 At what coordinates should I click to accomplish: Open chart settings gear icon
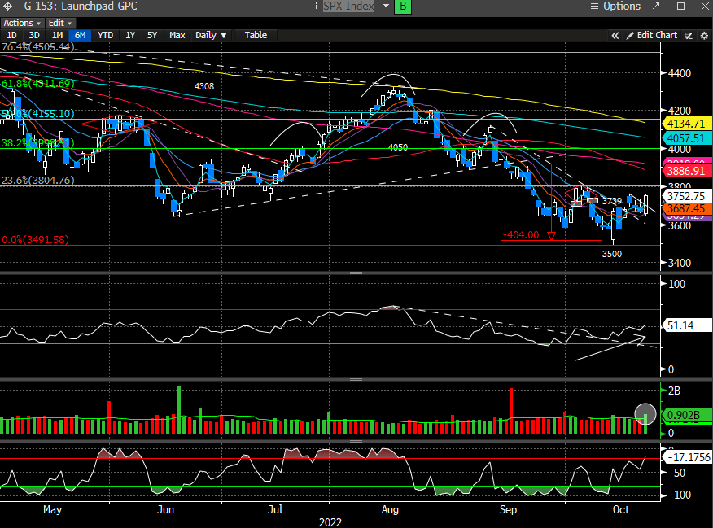(704, 36)
